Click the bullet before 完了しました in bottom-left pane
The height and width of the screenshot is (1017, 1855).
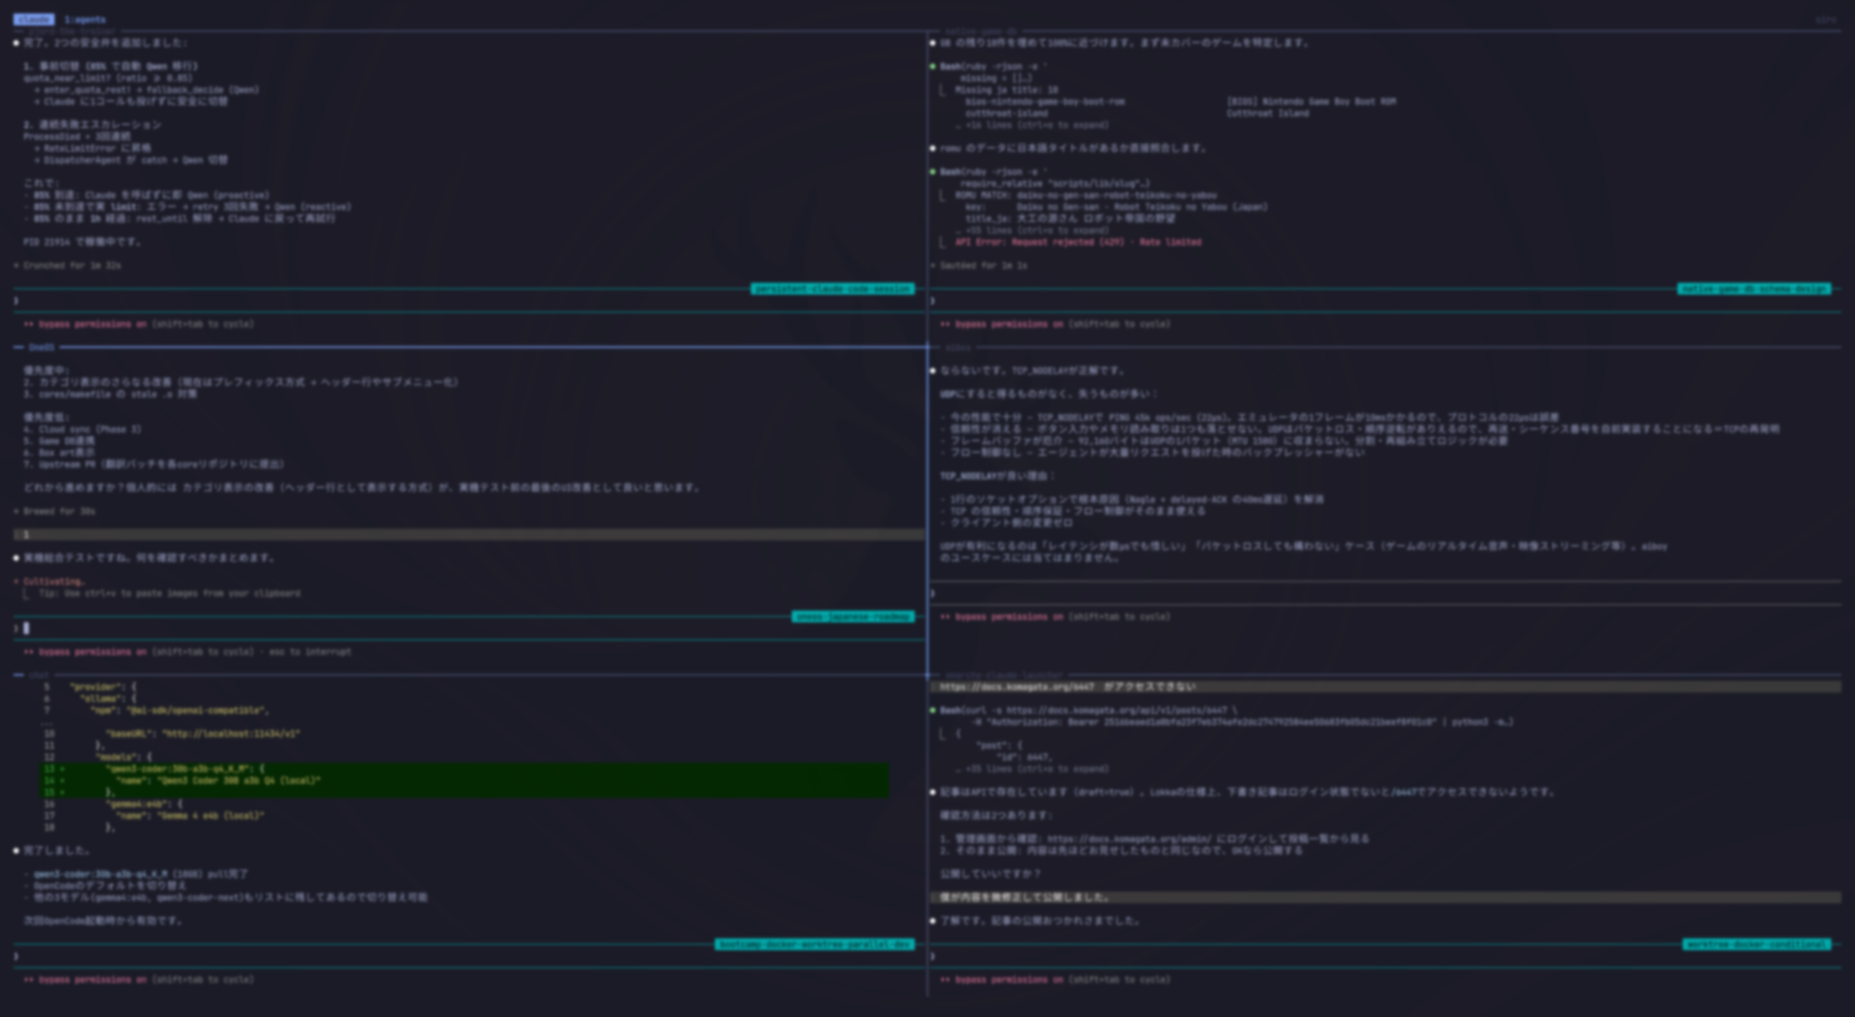pyautogui.click(x=15, y=851)
